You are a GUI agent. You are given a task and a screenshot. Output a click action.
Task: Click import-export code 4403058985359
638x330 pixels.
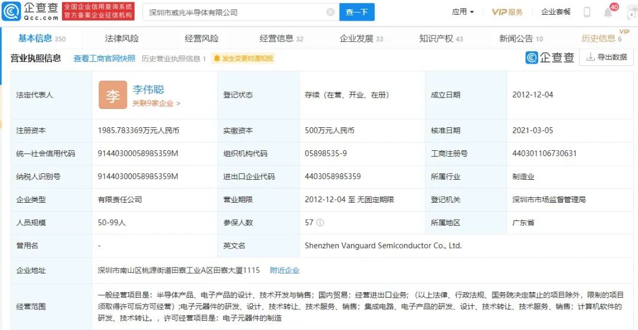tap(333, 177)
